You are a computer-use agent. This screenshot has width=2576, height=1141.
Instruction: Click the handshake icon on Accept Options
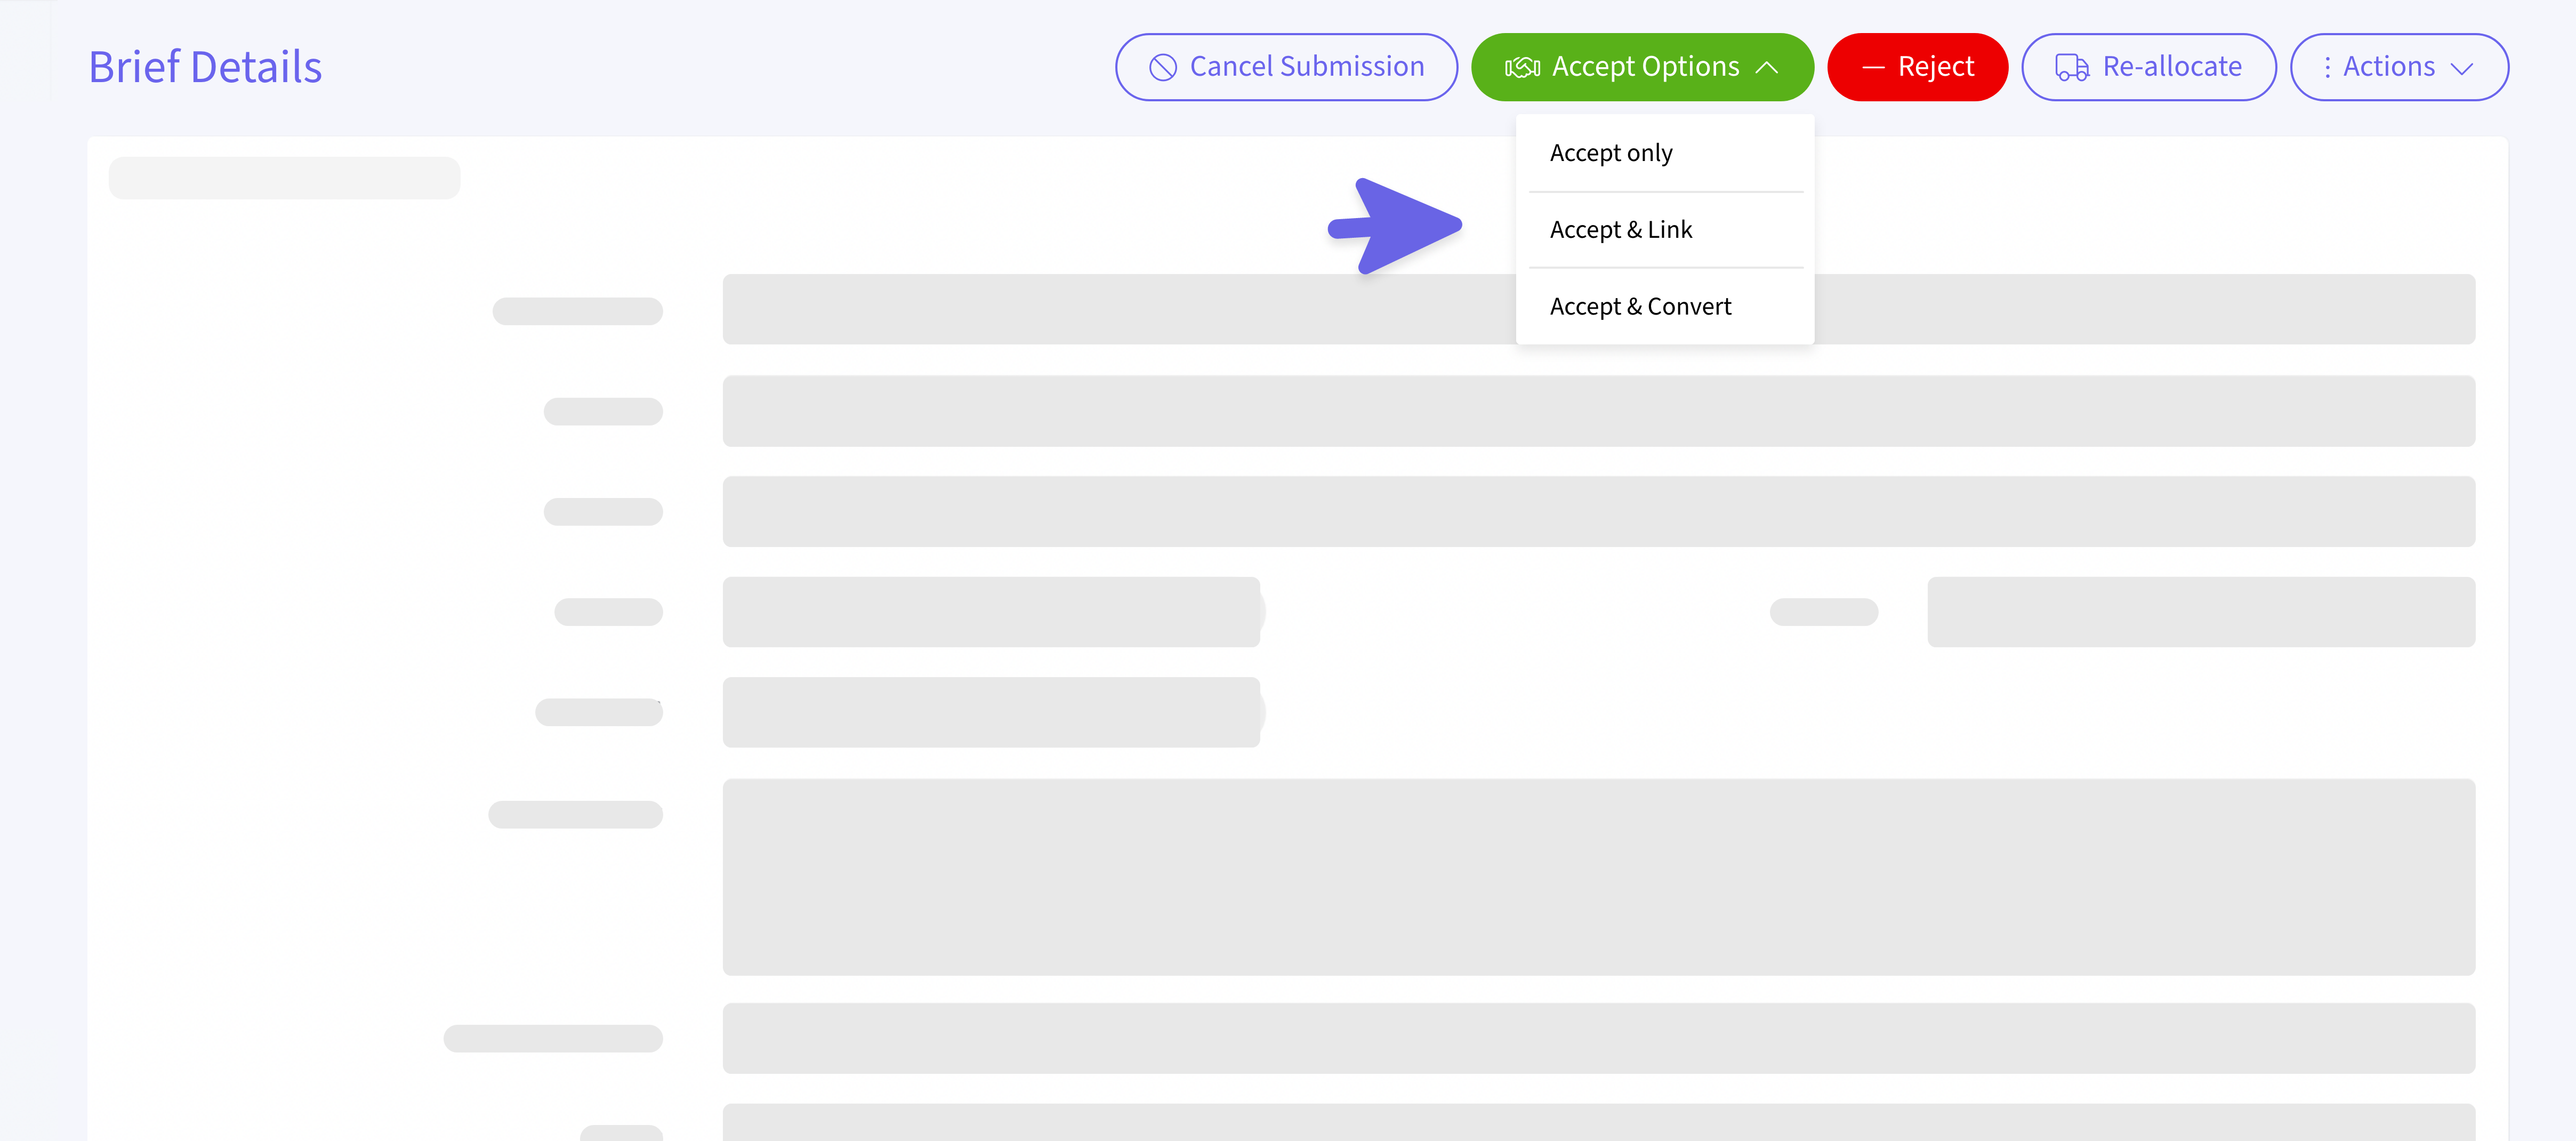[1522, 67]
